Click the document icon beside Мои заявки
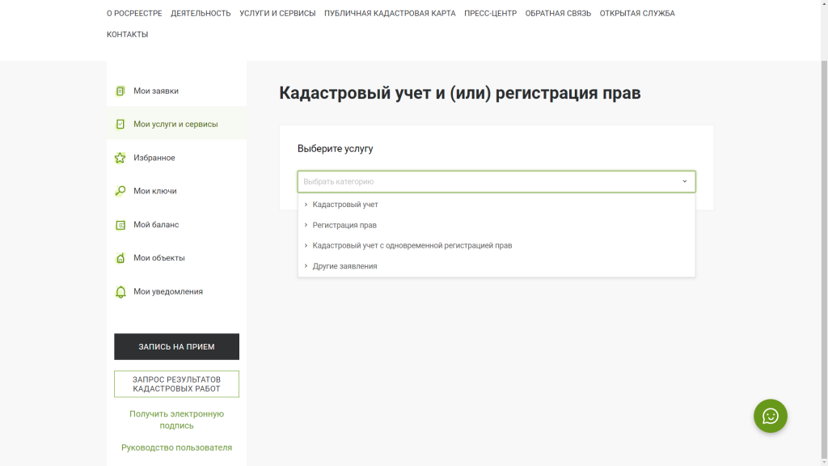The width and height of the screenshot is (828, 466). tap(120, 91)
